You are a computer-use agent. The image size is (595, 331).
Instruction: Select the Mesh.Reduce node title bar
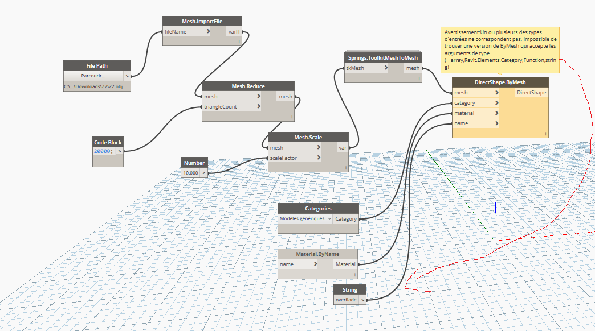point(248,86)
